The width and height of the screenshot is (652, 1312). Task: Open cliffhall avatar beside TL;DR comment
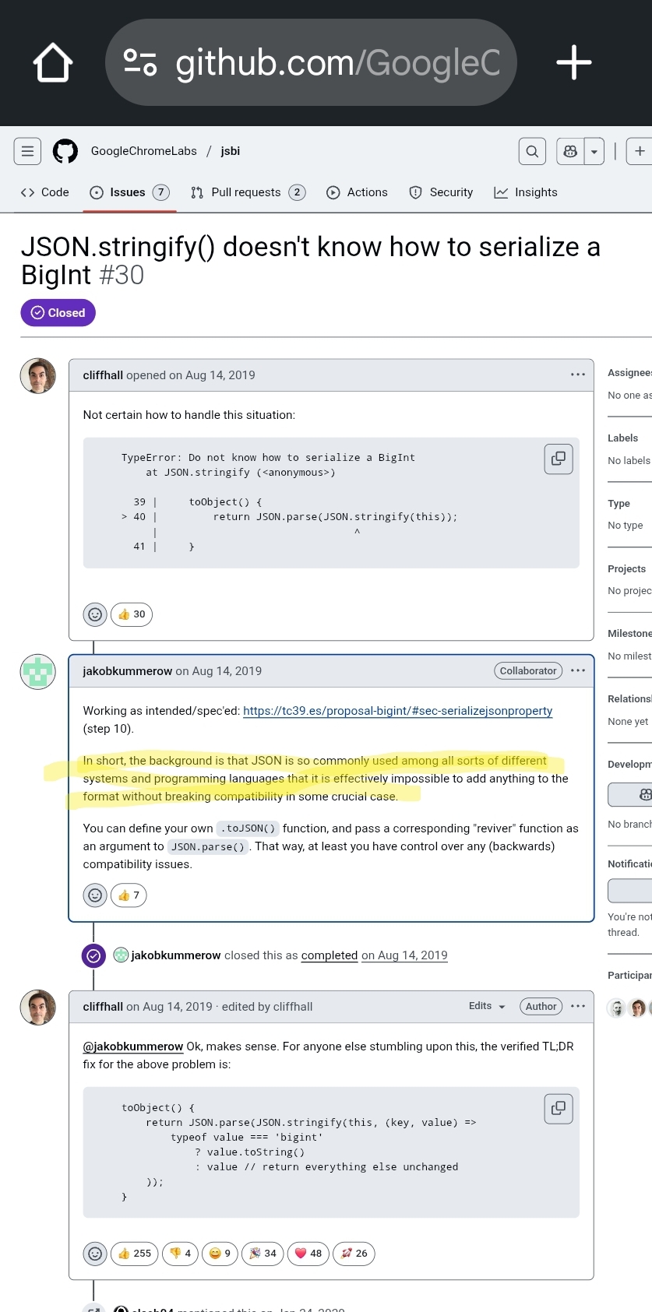(x=37, y=1008)
